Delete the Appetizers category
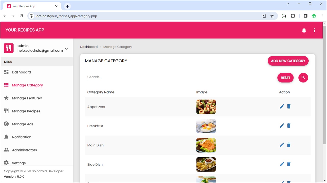This screenshot has height=183, width=327. tap(289, 106)
